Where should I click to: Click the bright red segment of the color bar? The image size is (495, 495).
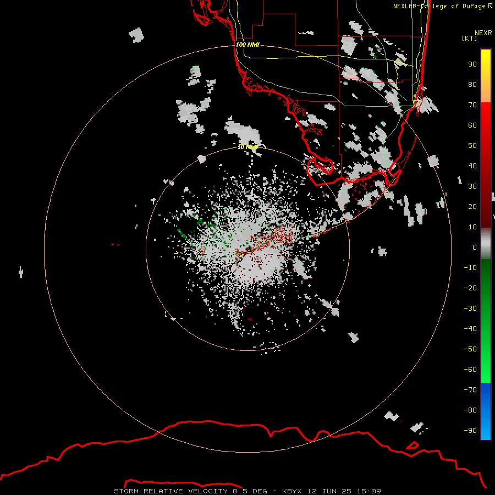pos(486,165)
